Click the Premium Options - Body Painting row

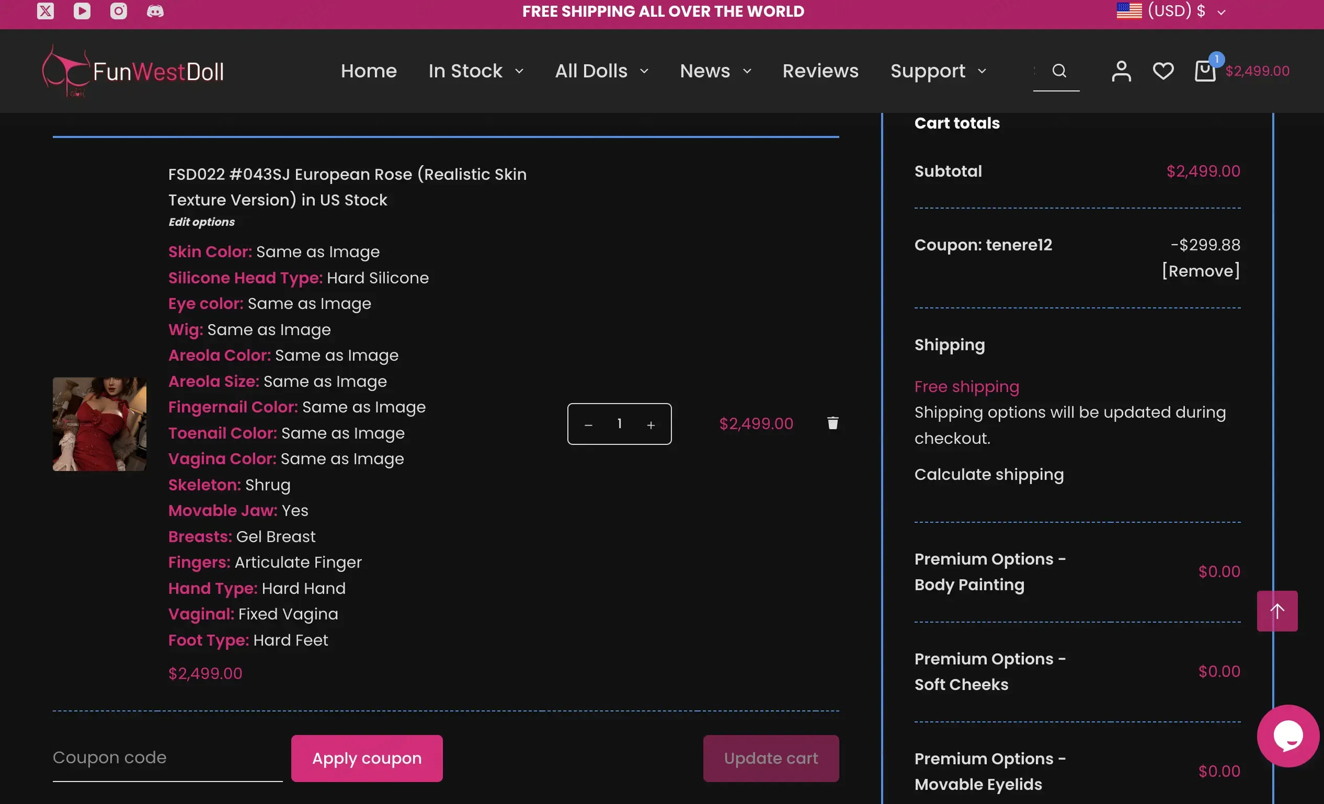1077,571
